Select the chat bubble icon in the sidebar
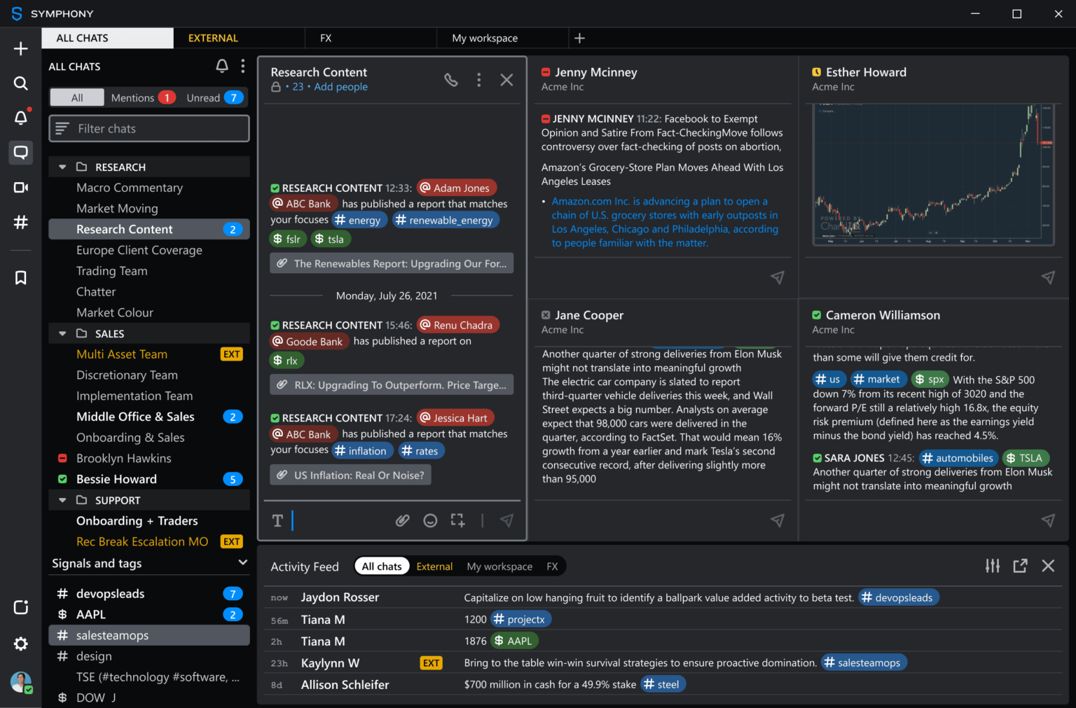The height and width of the screenshot is (708, 1076). tap(21, 152)
